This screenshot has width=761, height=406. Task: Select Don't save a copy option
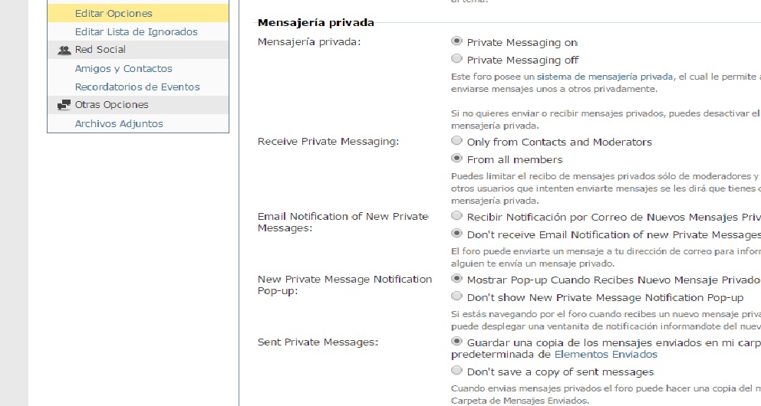pyautogui.click(x=456, y=371)
